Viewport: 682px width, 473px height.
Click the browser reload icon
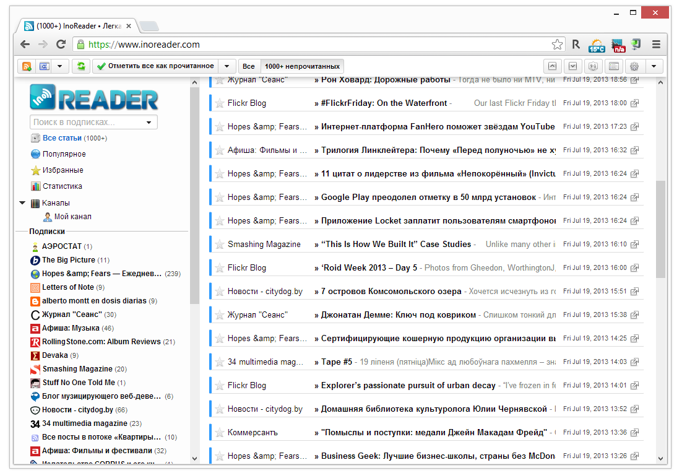(x=61, y=44)
